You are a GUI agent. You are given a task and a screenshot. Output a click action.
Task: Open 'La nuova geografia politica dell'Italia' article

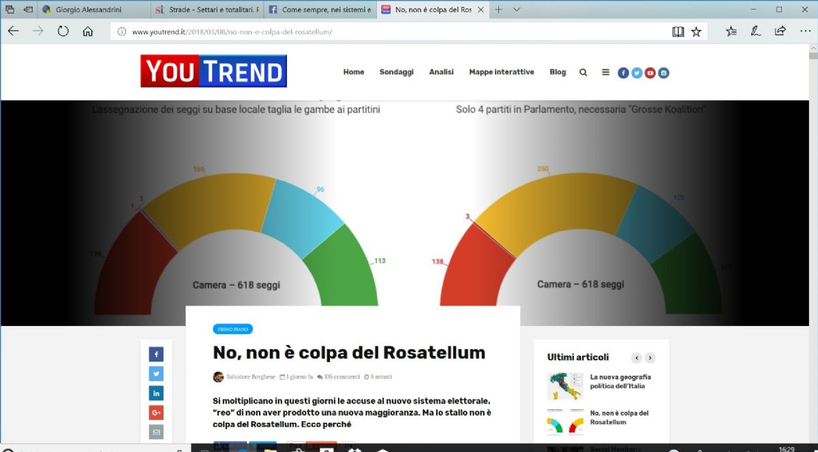pos(620,381)
